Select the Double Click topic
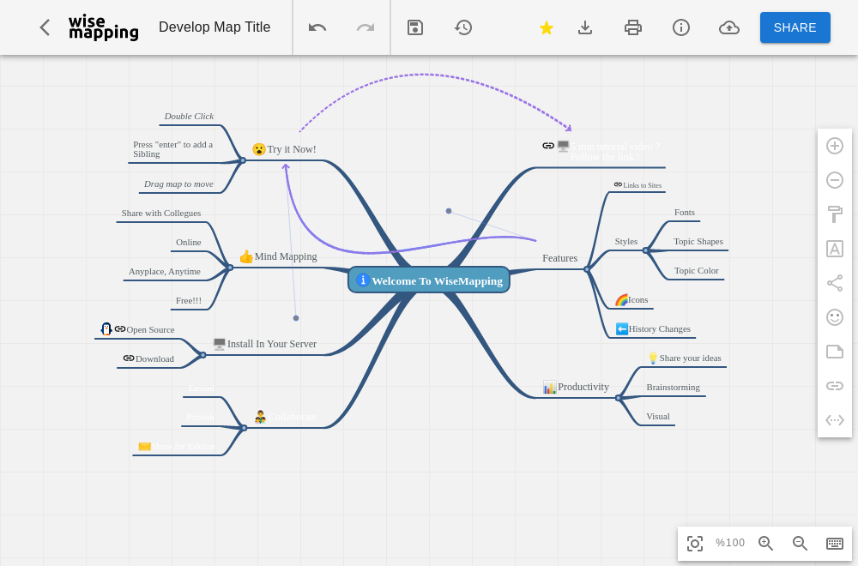The width and height of the screenshot is (858, 566). point(190,116)
